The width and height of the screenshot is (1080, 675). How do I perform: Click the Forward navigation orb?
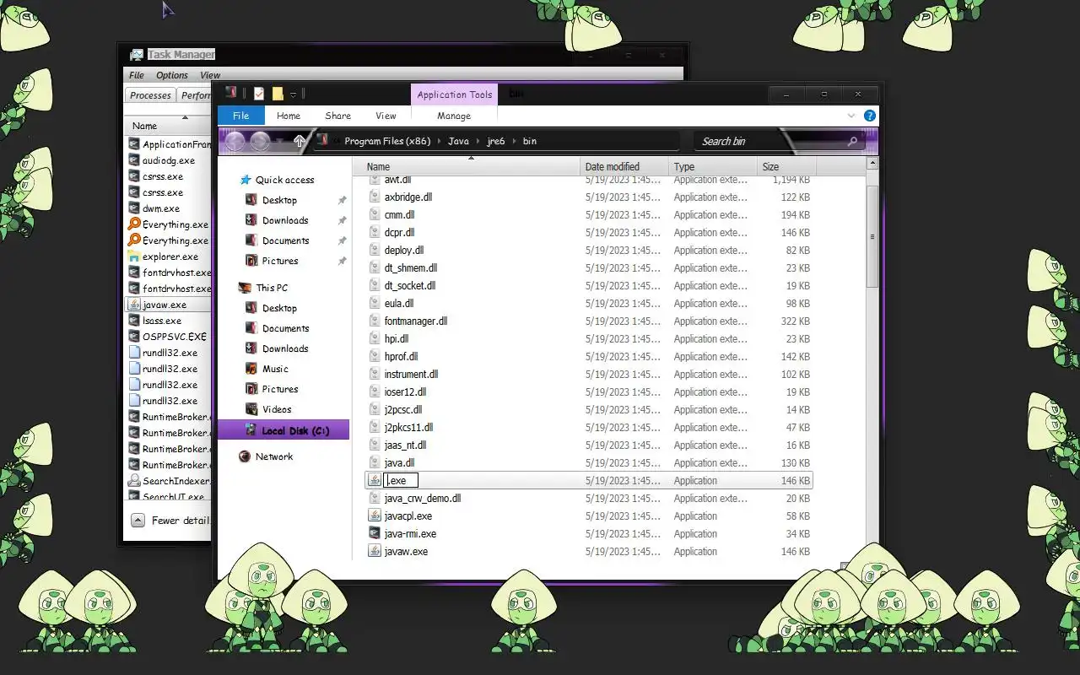point(261,141)
